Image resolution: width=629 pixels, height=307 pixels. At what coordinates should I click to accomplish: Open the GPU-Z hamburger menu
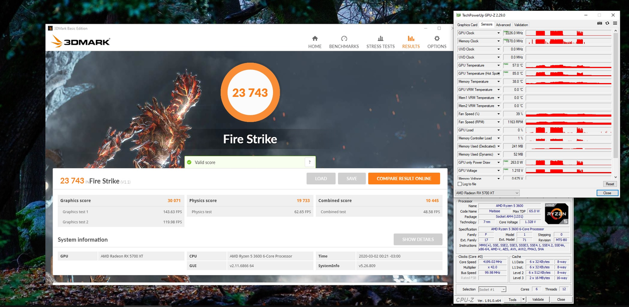pyautogui.click(x=614, y=23)
